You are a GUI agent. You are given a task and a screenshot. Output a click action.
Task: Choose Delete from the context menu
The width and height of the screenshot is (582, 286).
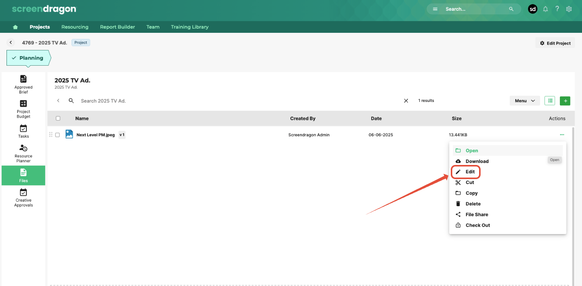(x=508, y=204)
